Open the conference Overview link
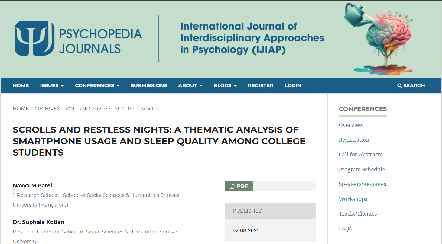 pos(351,125)
